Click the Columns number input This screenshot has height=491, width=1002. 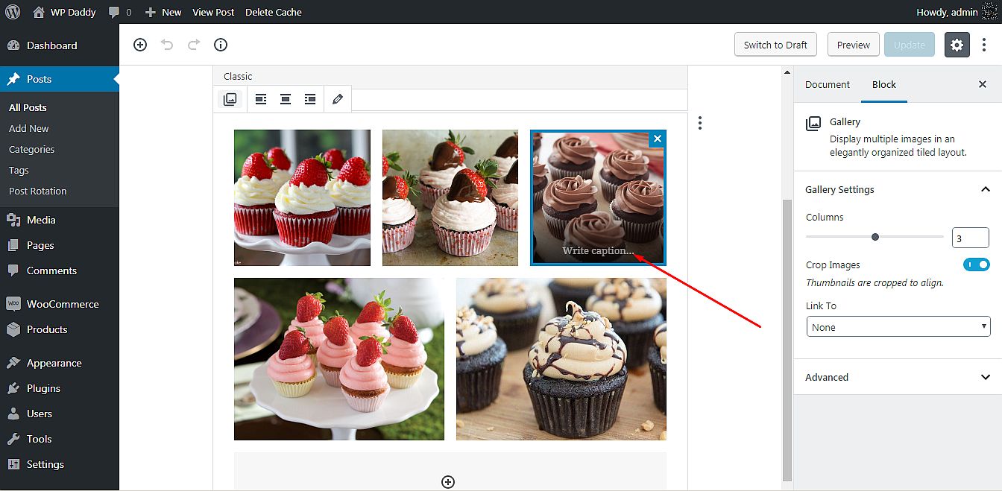(971, 238)
